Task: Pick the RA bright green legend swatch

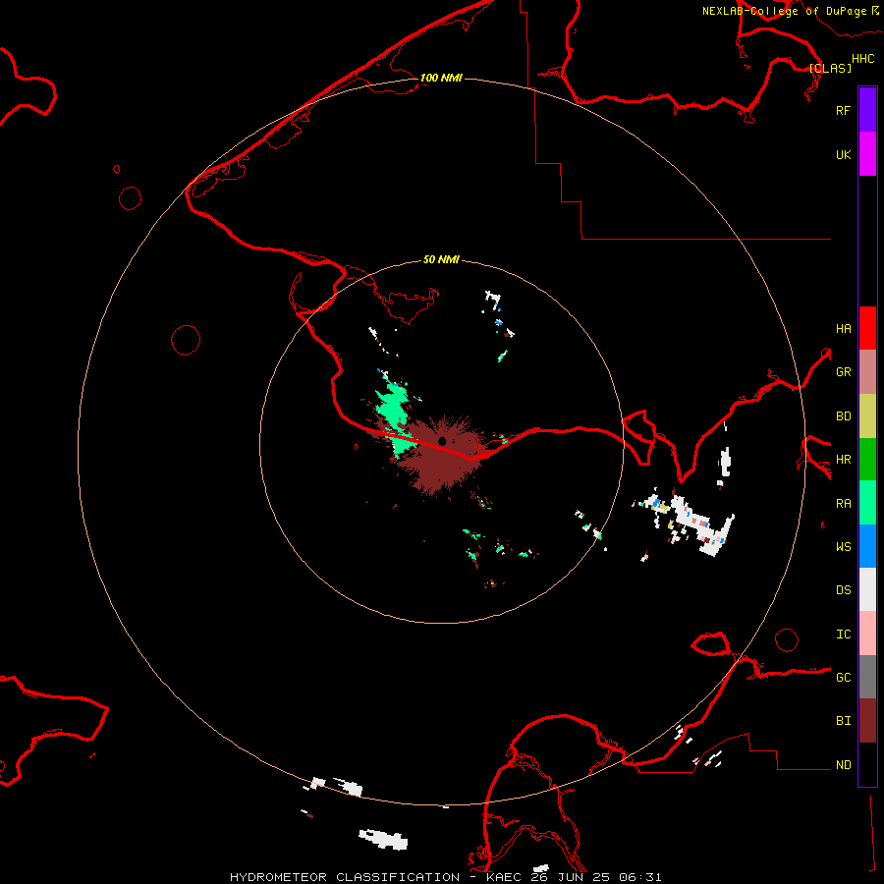Action: 867,503
